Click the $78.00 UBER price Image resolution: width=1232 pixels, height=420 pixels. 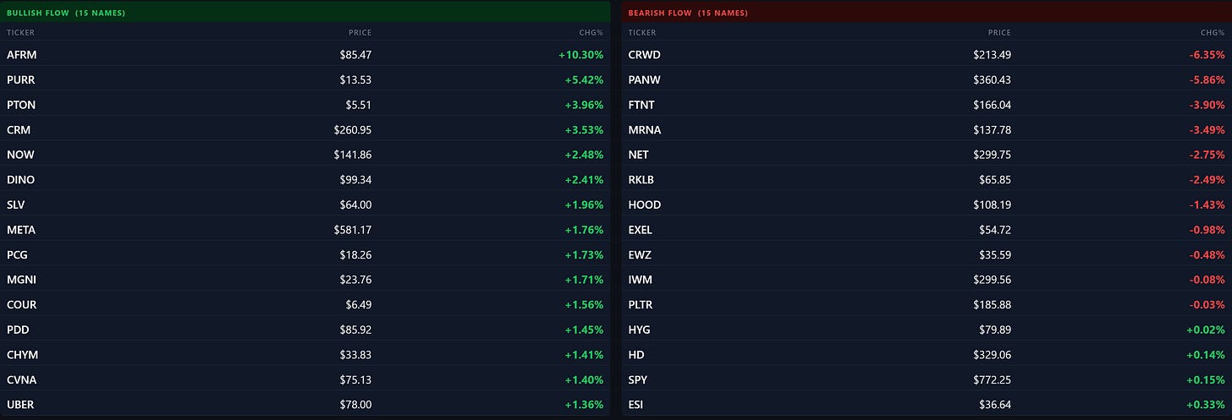click(x=355, y=405)
